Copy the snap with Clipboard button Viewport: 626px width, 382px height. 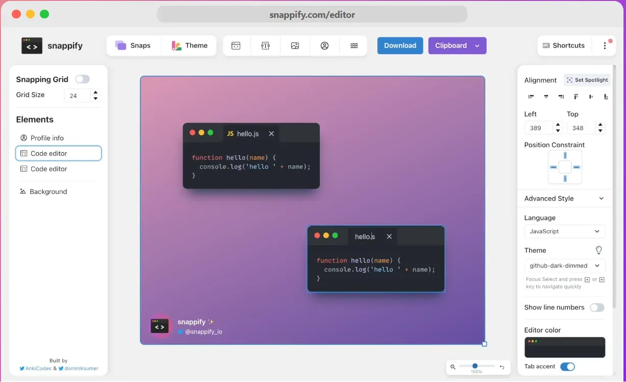pos(451,45)
